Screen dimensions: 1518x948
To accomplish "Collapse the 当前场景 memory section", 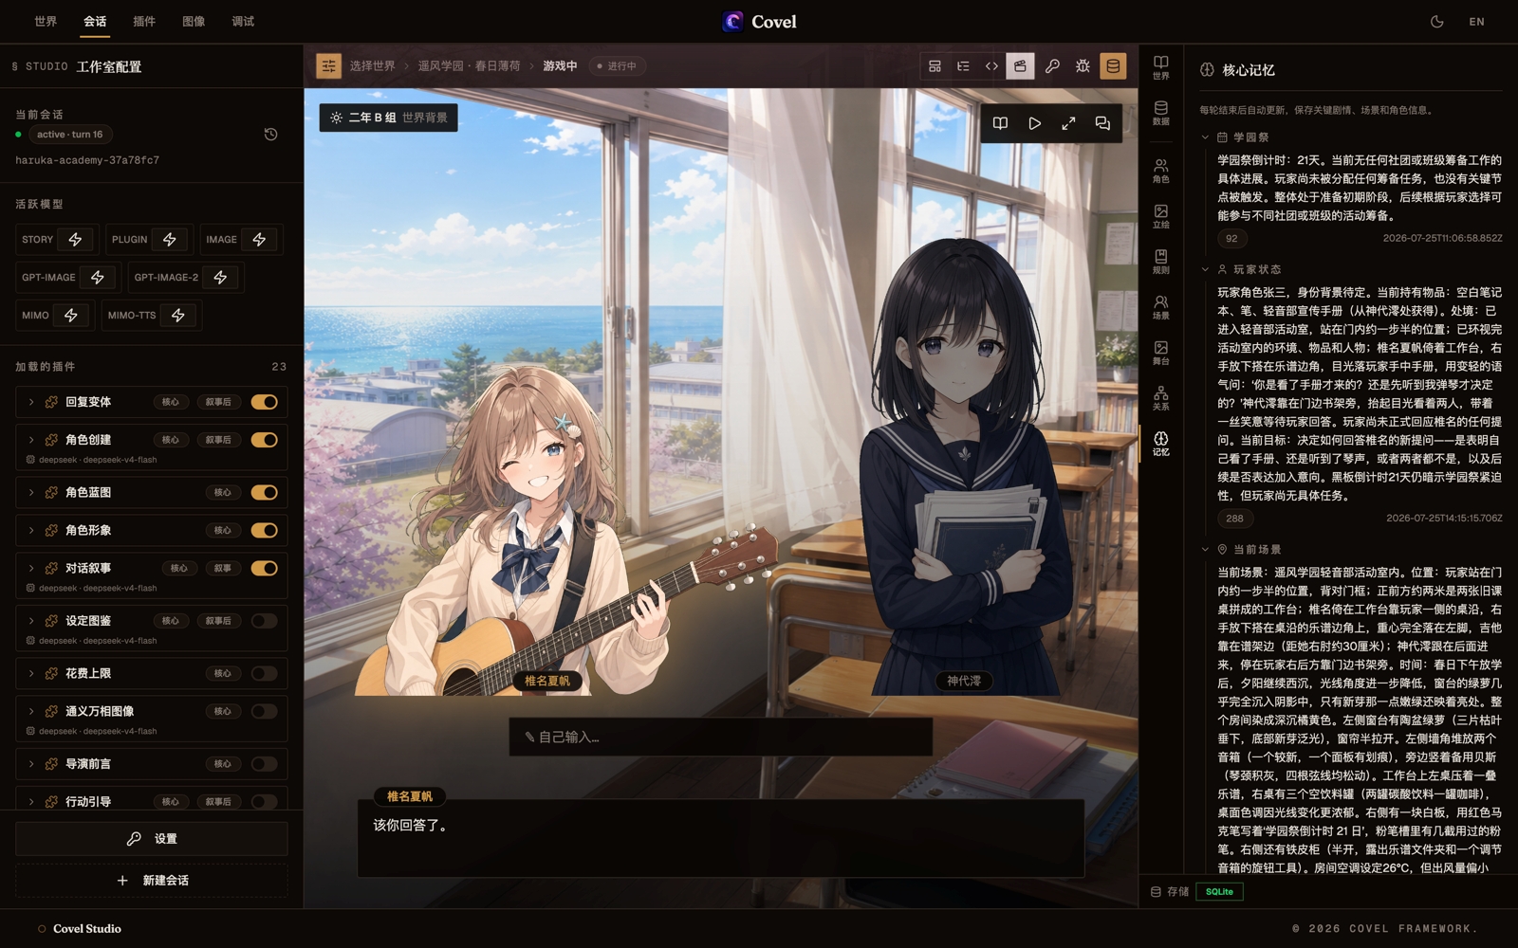I will 1206,550.
